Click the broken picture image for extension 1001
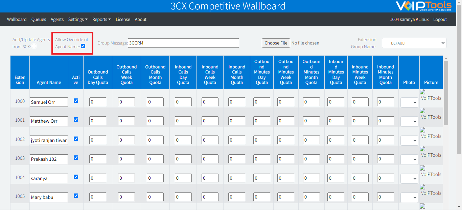The height and width of the screenshot is (210, 462). tap(431, 114)
